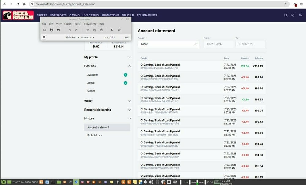
Task: Open the Range dropdown showing Today
Action: pyautogui.click(x=169, y=44)
